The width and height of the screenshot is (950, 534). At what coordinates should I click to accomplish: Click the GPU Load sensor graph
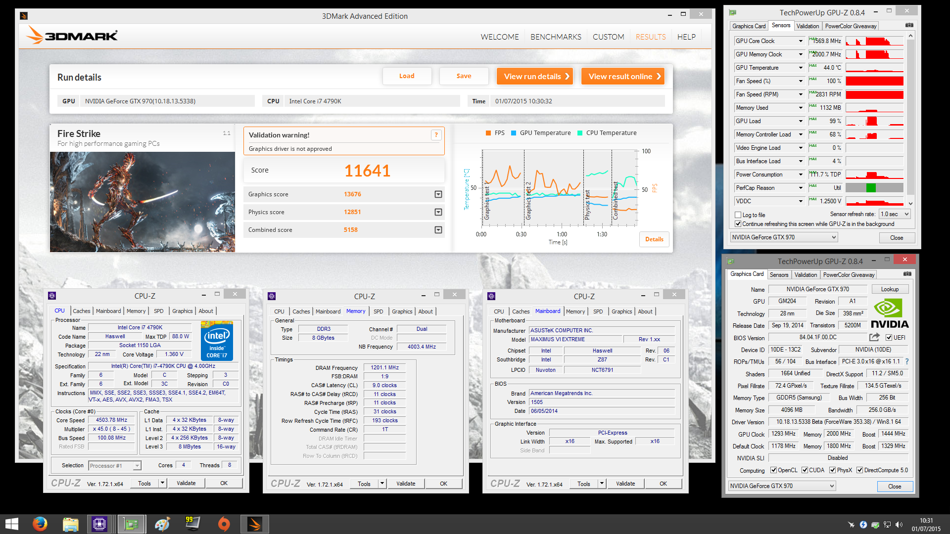click(x=874, y=121)
